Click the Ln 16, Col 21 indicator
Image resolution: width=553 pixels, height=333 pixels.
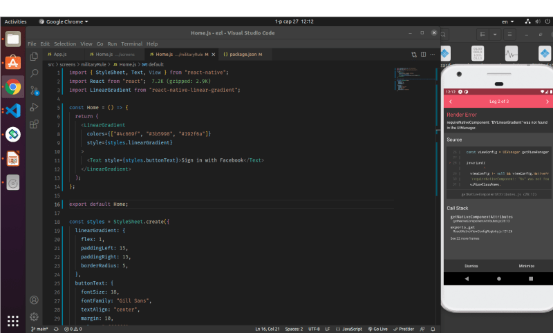[268, 329]
